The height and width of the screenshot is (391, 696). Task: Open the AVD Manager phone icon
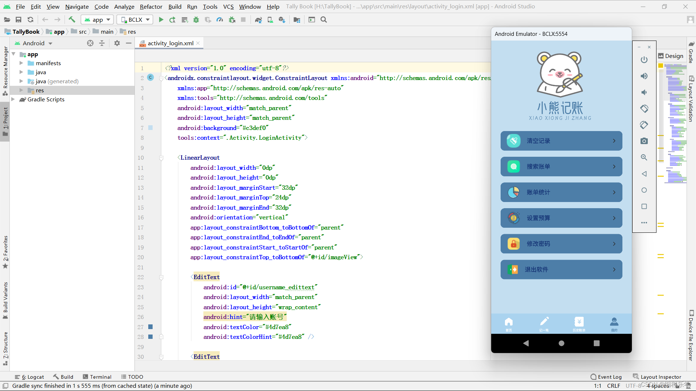point(270,20)
